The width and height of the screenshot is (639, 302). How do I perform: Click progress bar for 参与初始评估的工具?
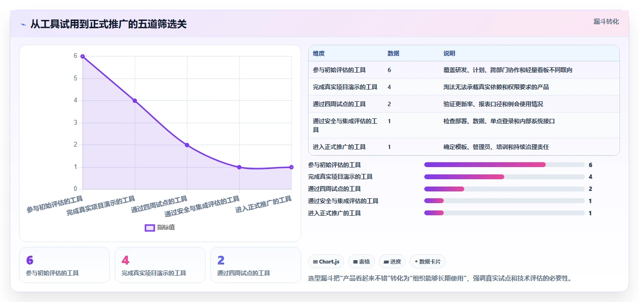pos(504,165)
